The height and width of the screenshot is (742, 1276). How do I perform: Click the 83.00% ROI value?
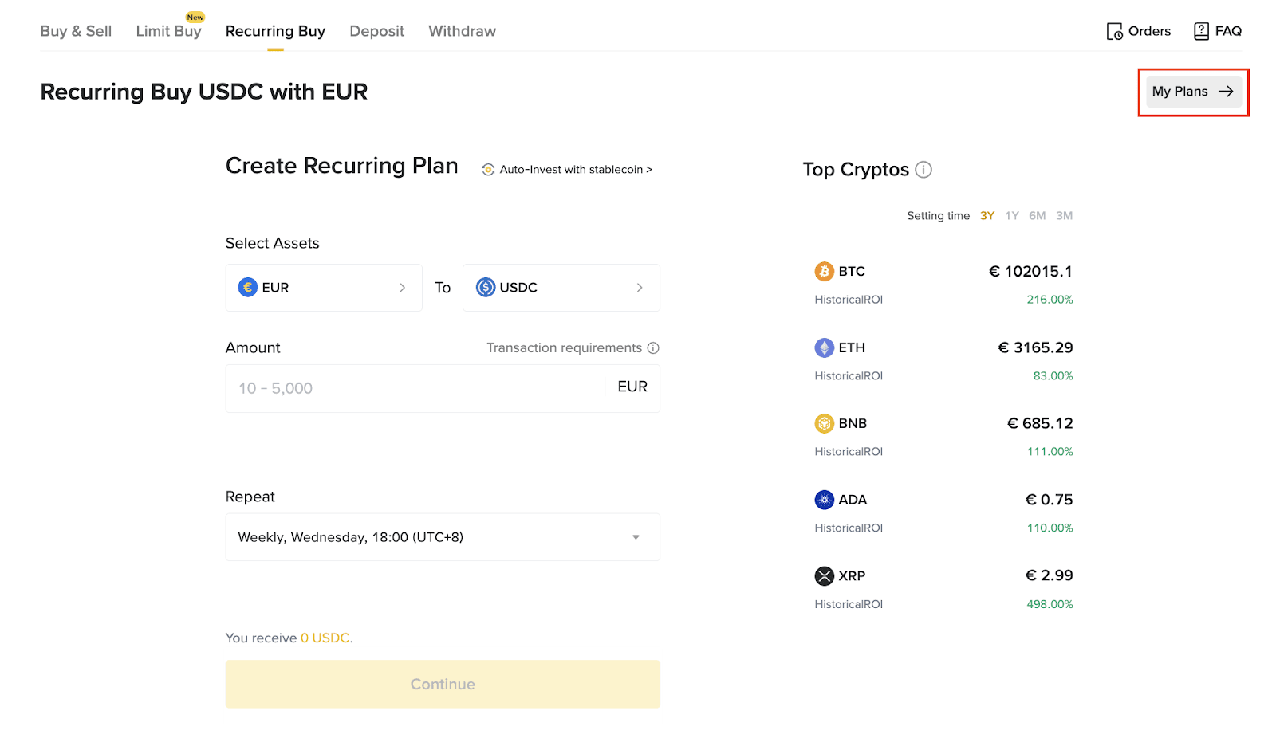coord(1053,376)
